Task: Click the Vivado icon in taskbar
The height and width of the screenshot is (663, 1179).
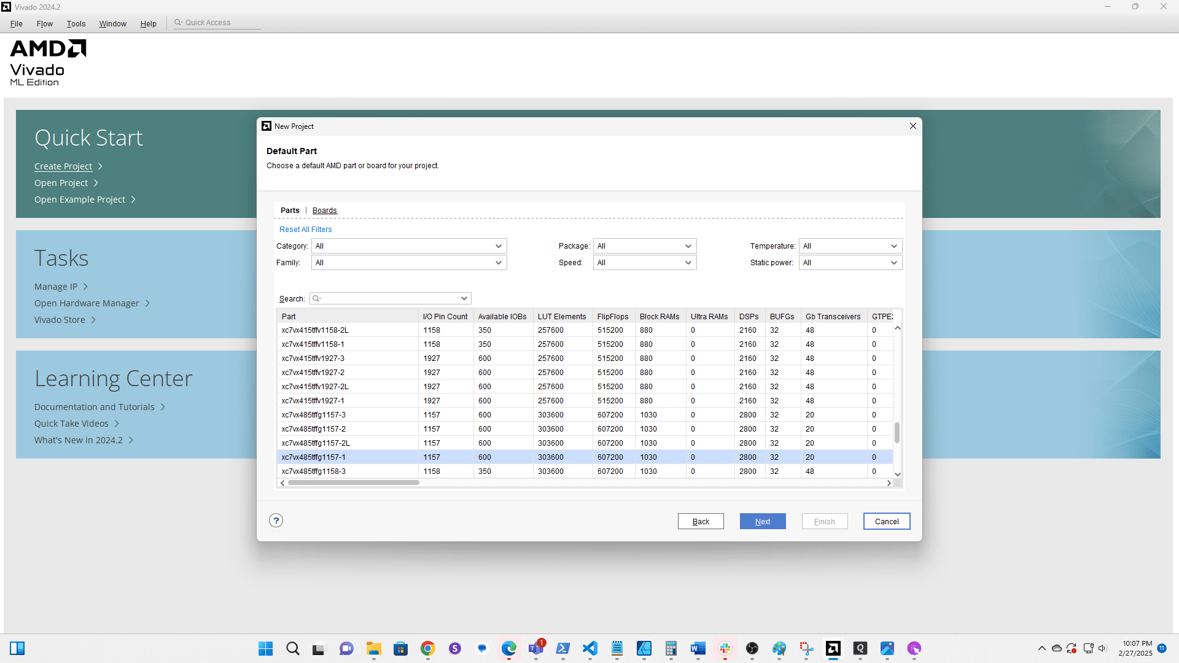Action: (x=833, y=648)
